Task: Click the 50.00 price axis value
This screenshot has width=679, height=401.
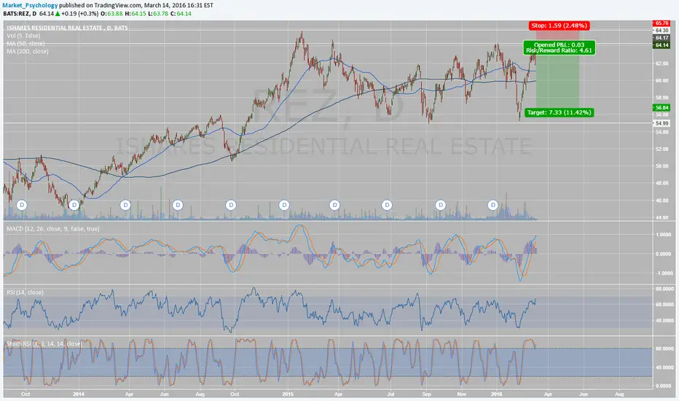Action: pos(662,166)
